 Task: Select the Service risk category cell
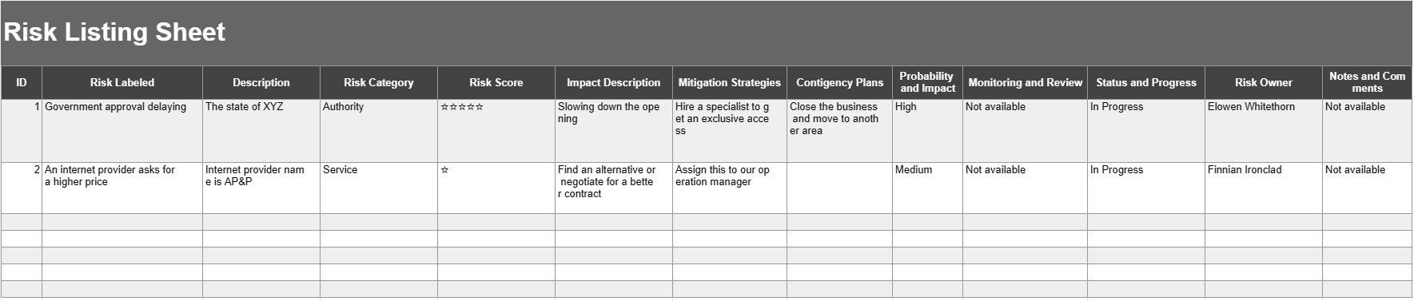tap(379, 188)
